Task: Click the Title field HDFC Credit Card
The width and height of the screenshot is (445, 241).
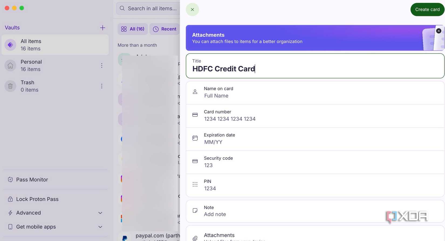Action: [x=315, y=66]
